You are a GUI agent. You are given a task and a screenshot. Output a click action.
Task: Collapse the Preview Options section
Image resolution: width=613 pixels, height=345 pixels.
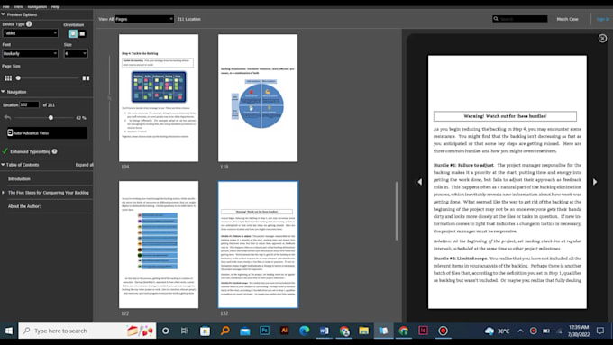pyautogui.click(x=3, y=14)
